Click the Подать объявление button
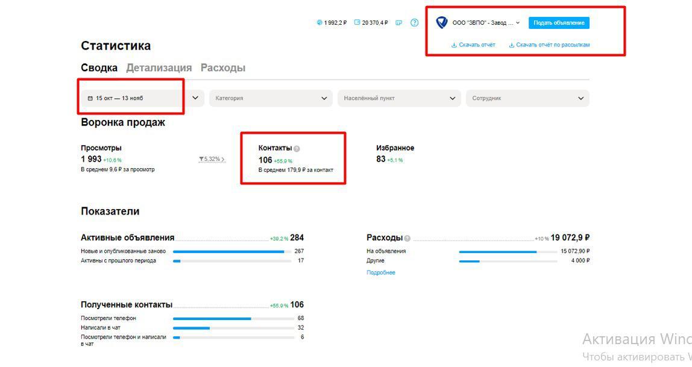The height and width of the screenshot is (367, 692). point(559,23)
